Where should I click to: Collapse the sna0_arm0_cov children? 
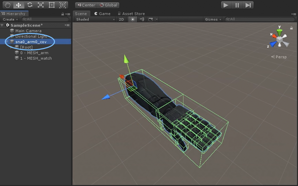(x=7, y=42)
